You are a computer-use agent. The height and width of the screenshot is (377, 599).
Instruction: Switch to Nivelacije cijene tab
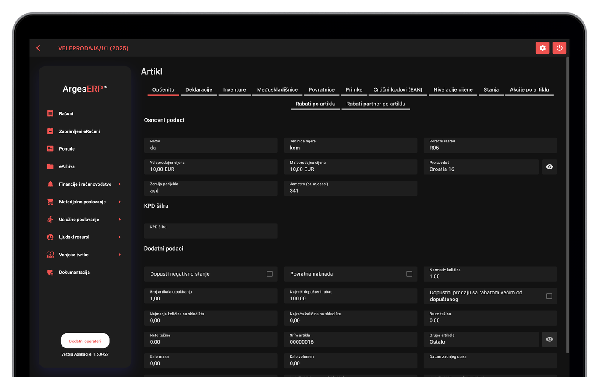[x=453, y=89]
